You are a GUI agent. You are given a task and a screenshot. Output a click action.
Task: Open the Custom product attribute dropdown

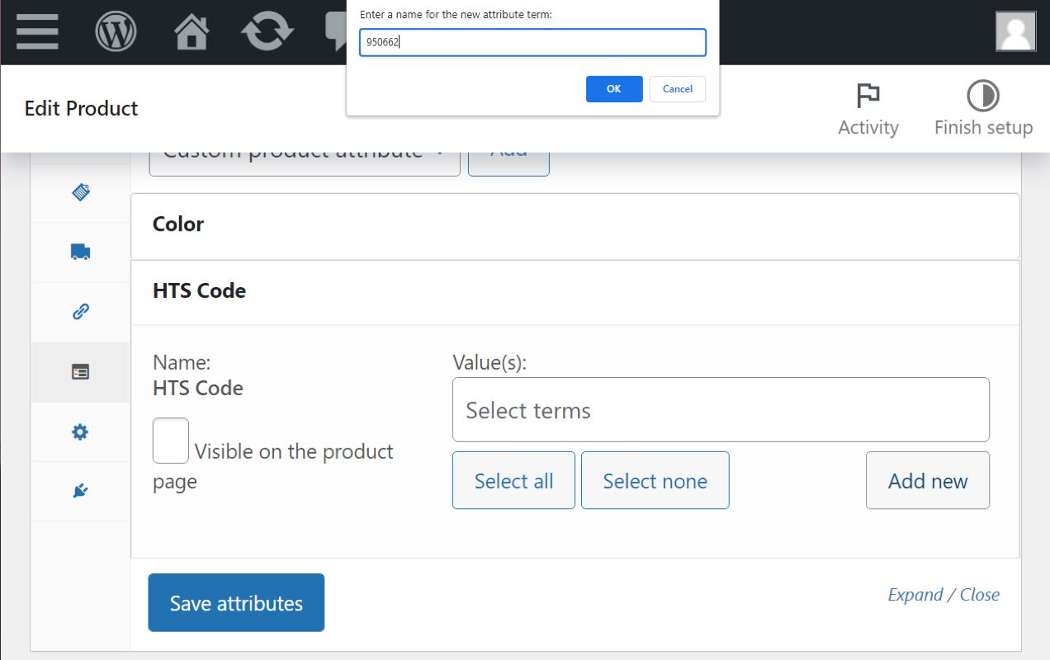(x=304, y=153)
